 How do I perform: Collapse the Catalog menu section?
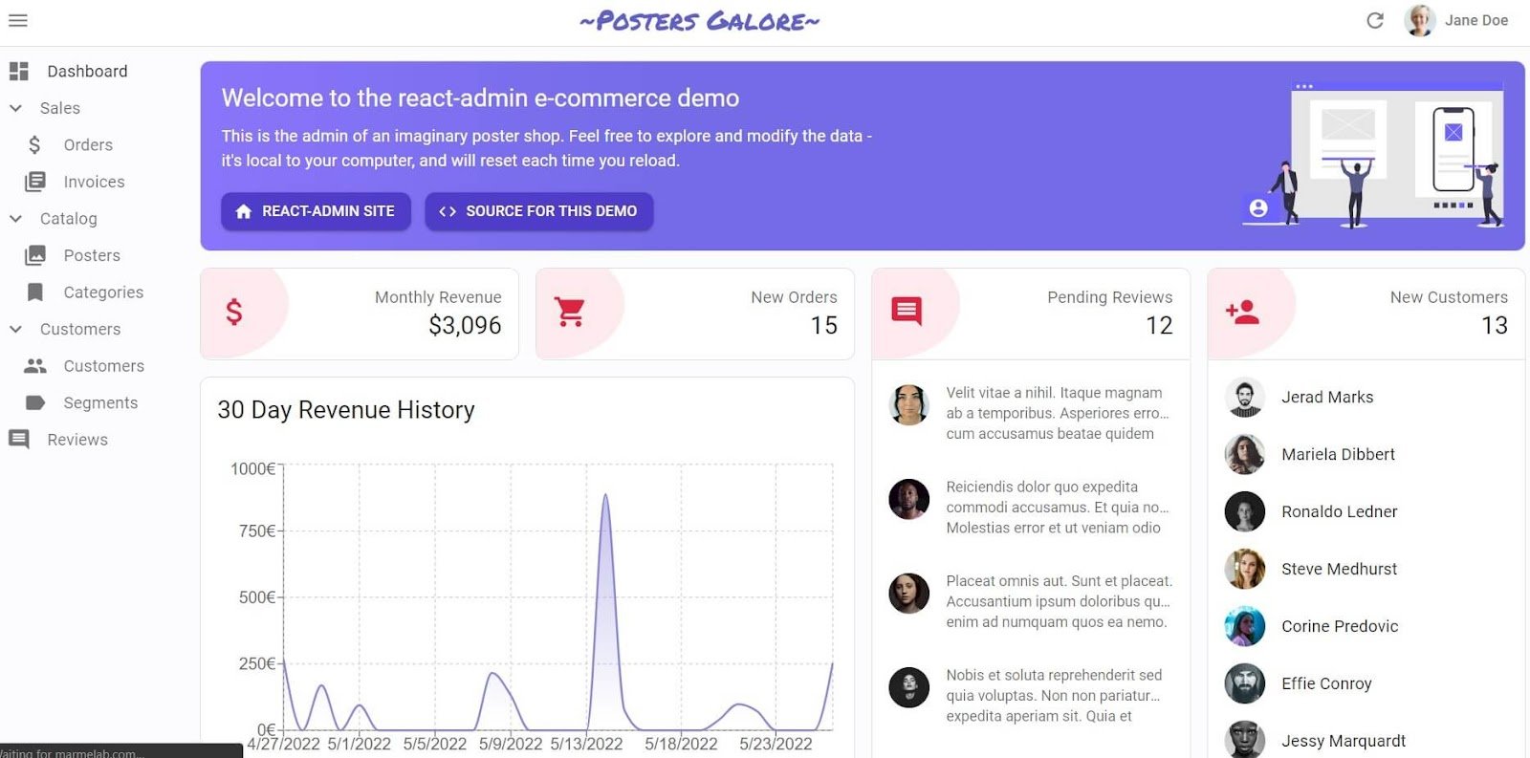coord(15,219)
